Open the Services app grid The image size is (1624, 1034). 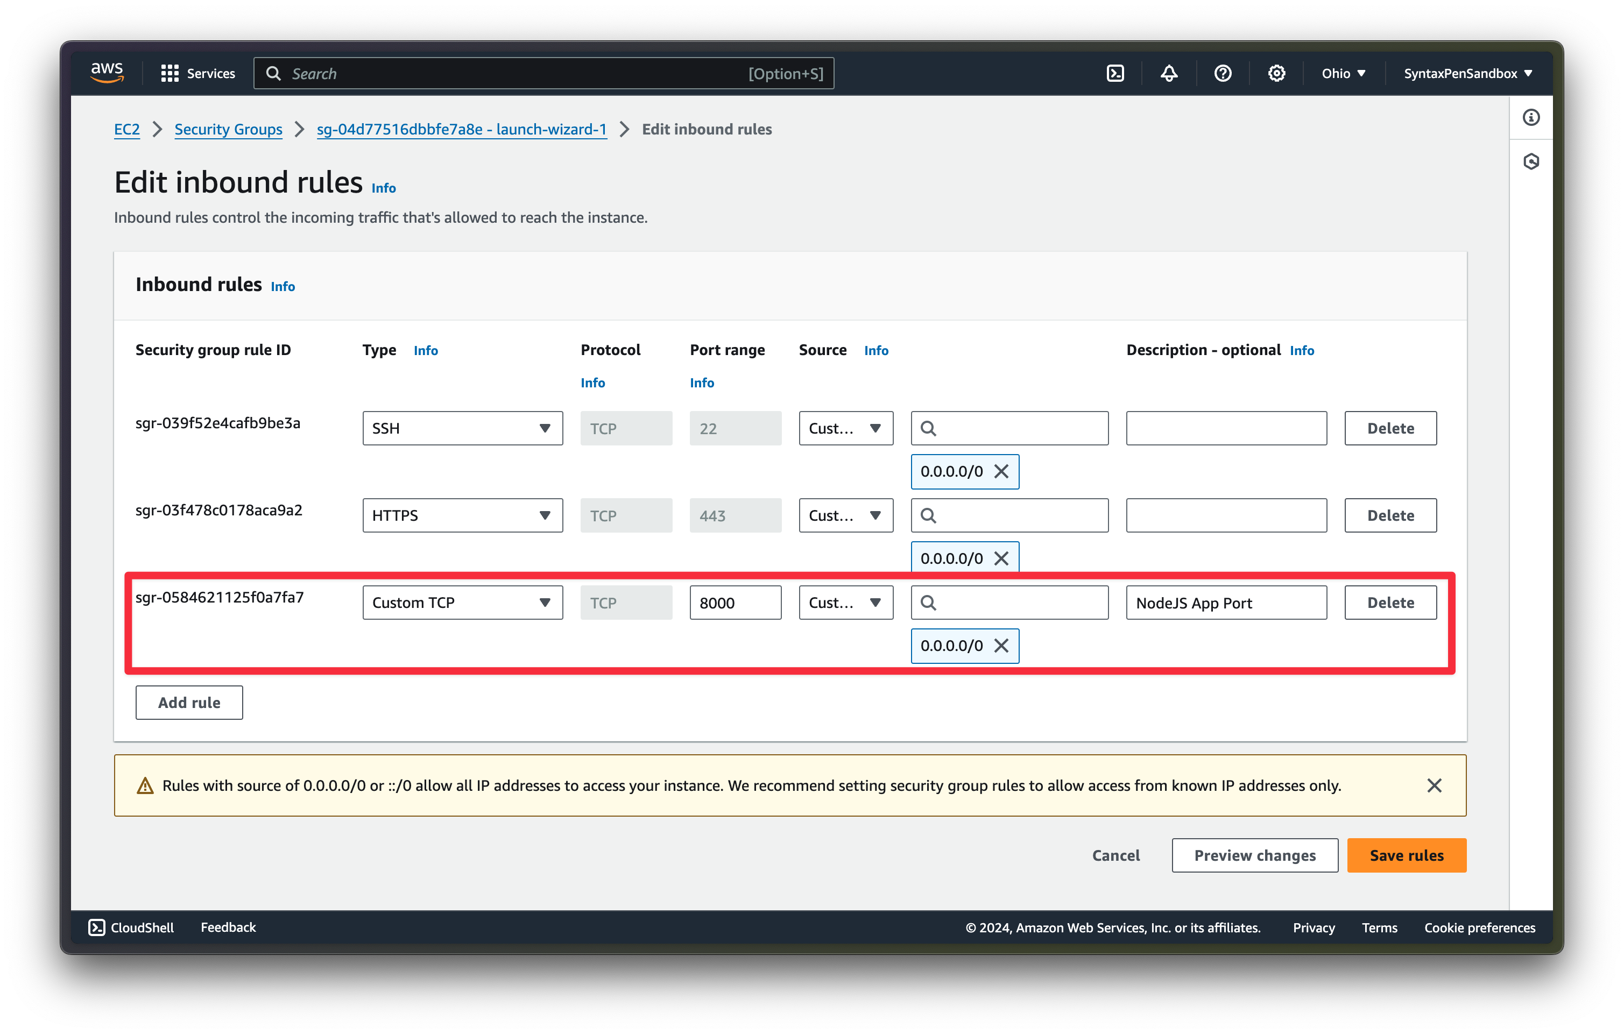[x=171, y=73]
